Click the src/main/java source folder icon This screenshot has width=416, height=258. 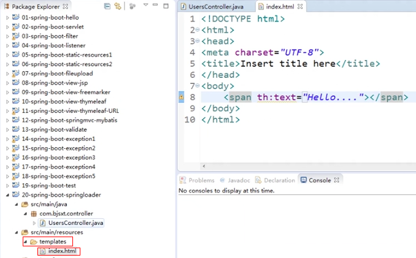[x=25, y=204]
